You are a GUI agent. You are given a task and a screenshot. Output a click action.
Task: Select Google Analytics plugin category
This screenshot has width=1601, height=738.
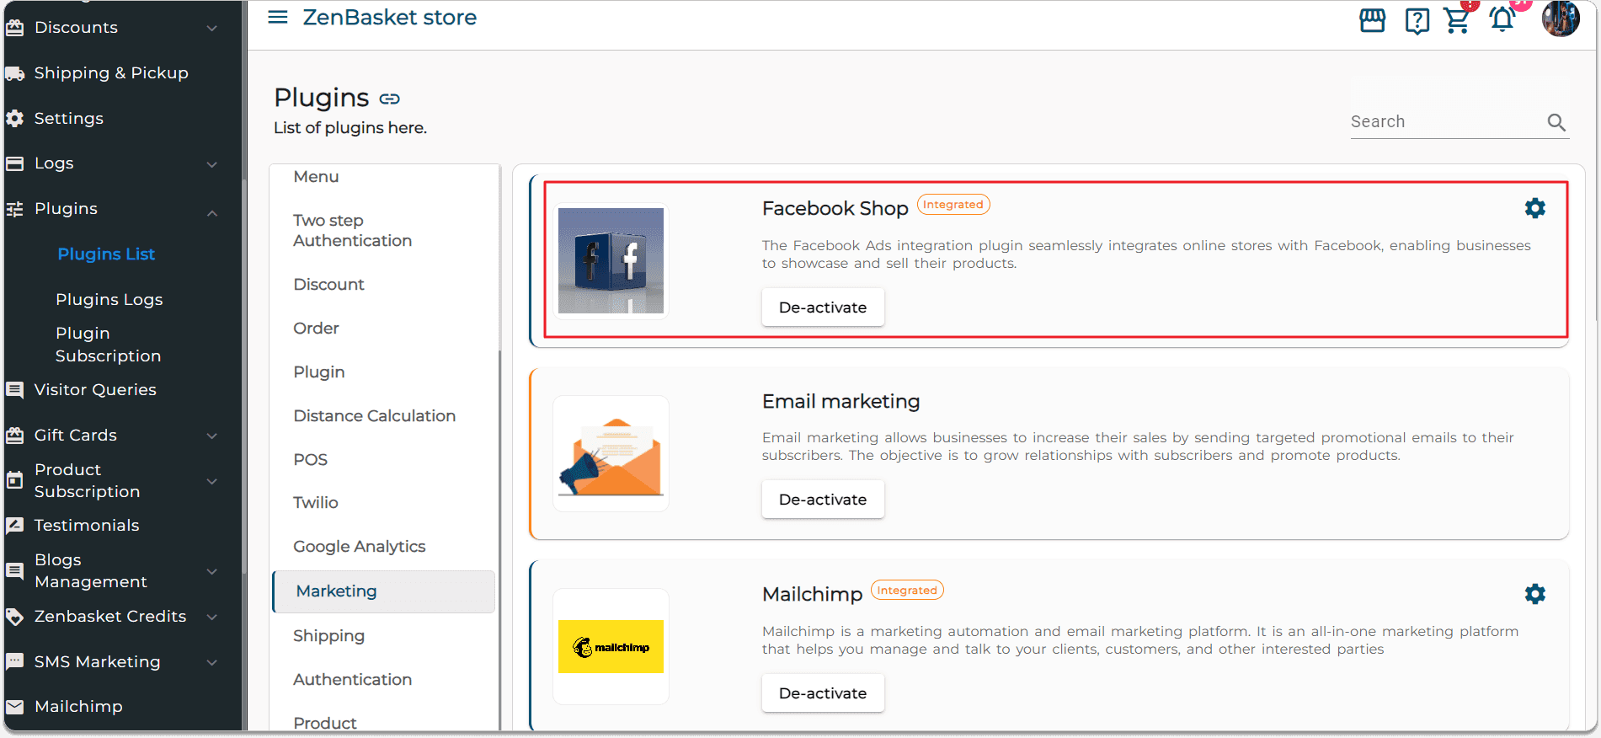(359, 547)
